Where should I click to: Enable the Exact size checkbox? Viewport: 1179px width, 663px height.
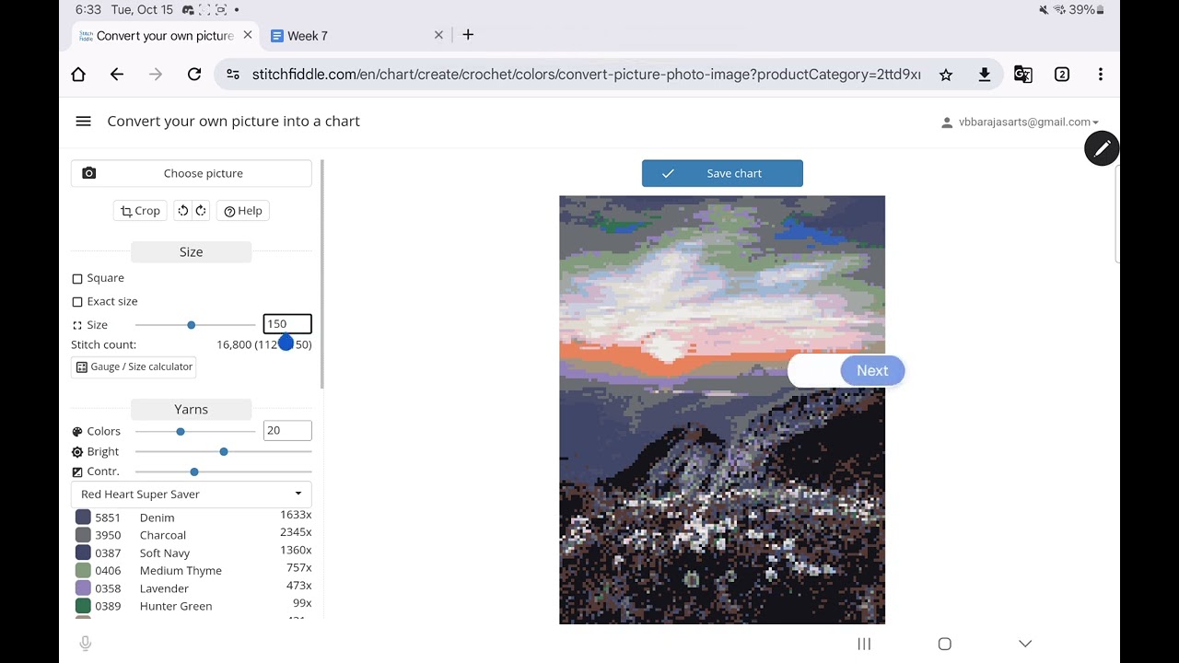pyautogui.click(x=77, y=302)
